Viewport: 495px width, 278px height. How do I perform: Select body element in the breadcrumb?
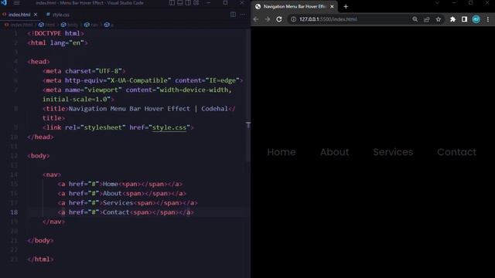(70, 25)
